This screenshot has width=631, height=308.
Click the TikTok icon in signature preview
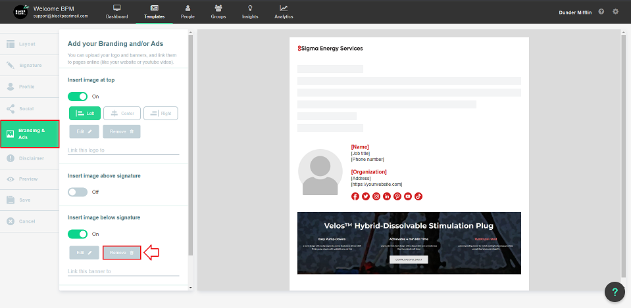coord(418,196)
